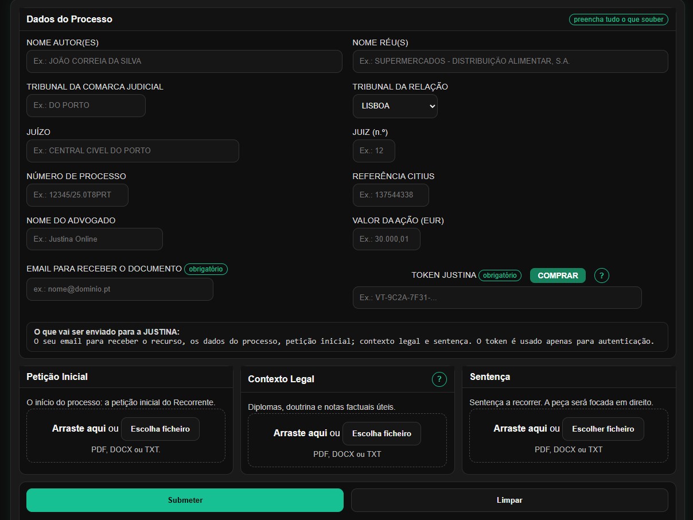Viewport: 693px width, 520px height.
Task: Click the Contexto Legal help icon
Action: (x=439, y=379)
